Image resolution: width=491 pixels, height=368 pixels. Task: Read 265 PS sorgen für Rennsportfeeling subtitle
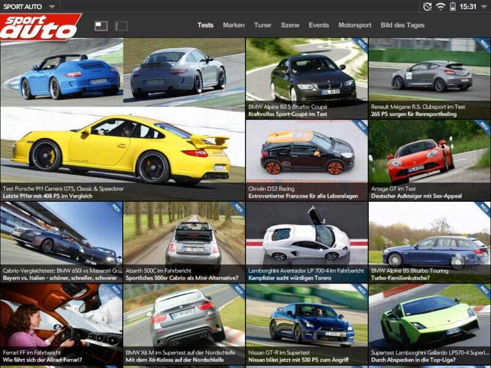tap(414, 114)
